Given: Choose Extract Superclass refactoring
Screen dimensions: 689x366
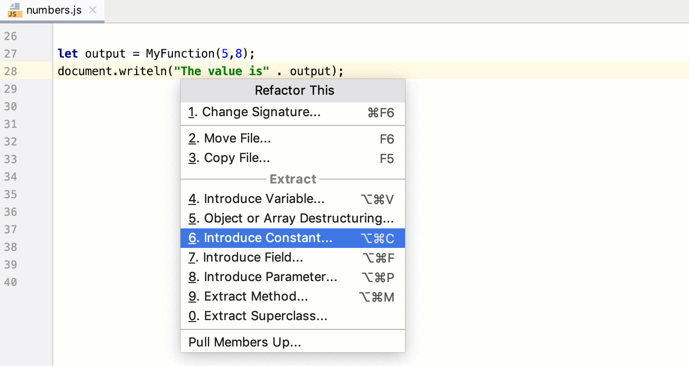Looking at the screenshot, I should (x=266, y=316).
